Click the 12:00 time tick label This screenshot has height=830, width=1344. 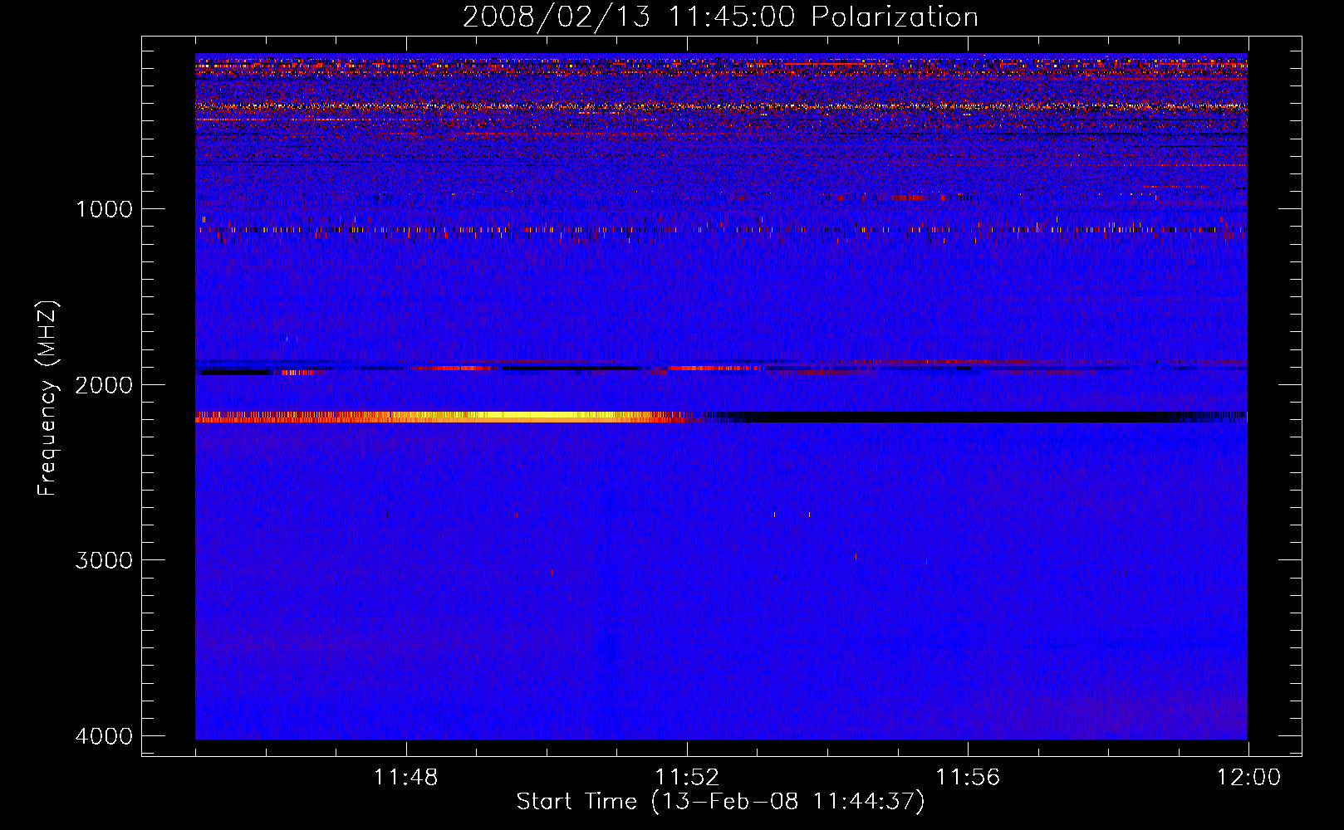click(x=1248, y=778)
